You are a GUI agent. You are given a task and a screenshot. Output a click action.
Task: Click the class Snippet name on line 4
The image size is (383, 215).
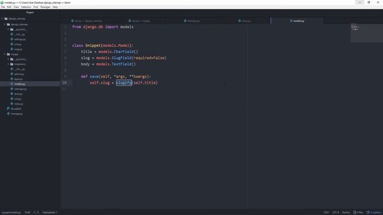93,45
